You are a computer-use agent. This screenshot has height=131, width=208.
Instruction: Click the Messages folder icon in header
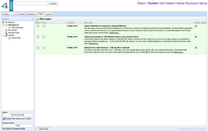(x=37, y=19)
